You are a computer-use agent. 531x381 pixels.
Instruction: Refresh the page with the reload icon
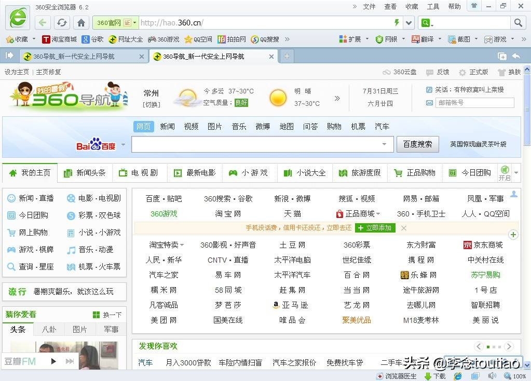click(x=62, y=23)
